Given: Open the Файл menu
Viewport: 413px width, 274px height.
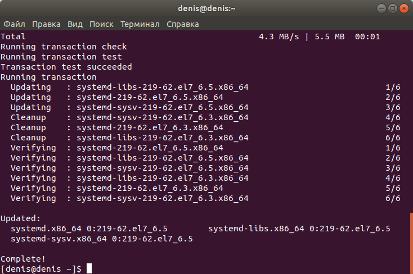Looking at the screenshot, I should (x=14, y=24).
